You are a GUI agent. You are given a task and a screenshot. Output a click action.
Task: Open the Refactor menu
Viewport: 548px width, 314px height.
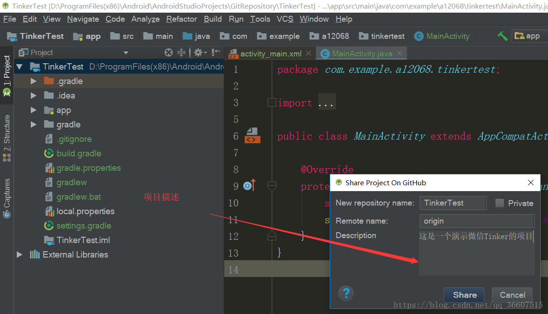pos(182,19)
